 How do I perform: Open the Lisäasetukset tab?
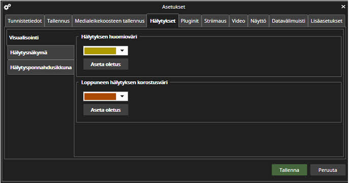326,21
